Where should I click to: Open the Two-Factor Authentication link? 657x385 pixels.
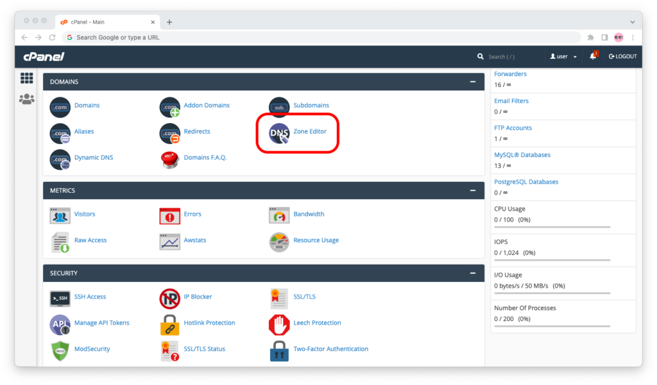coord(330,349)
